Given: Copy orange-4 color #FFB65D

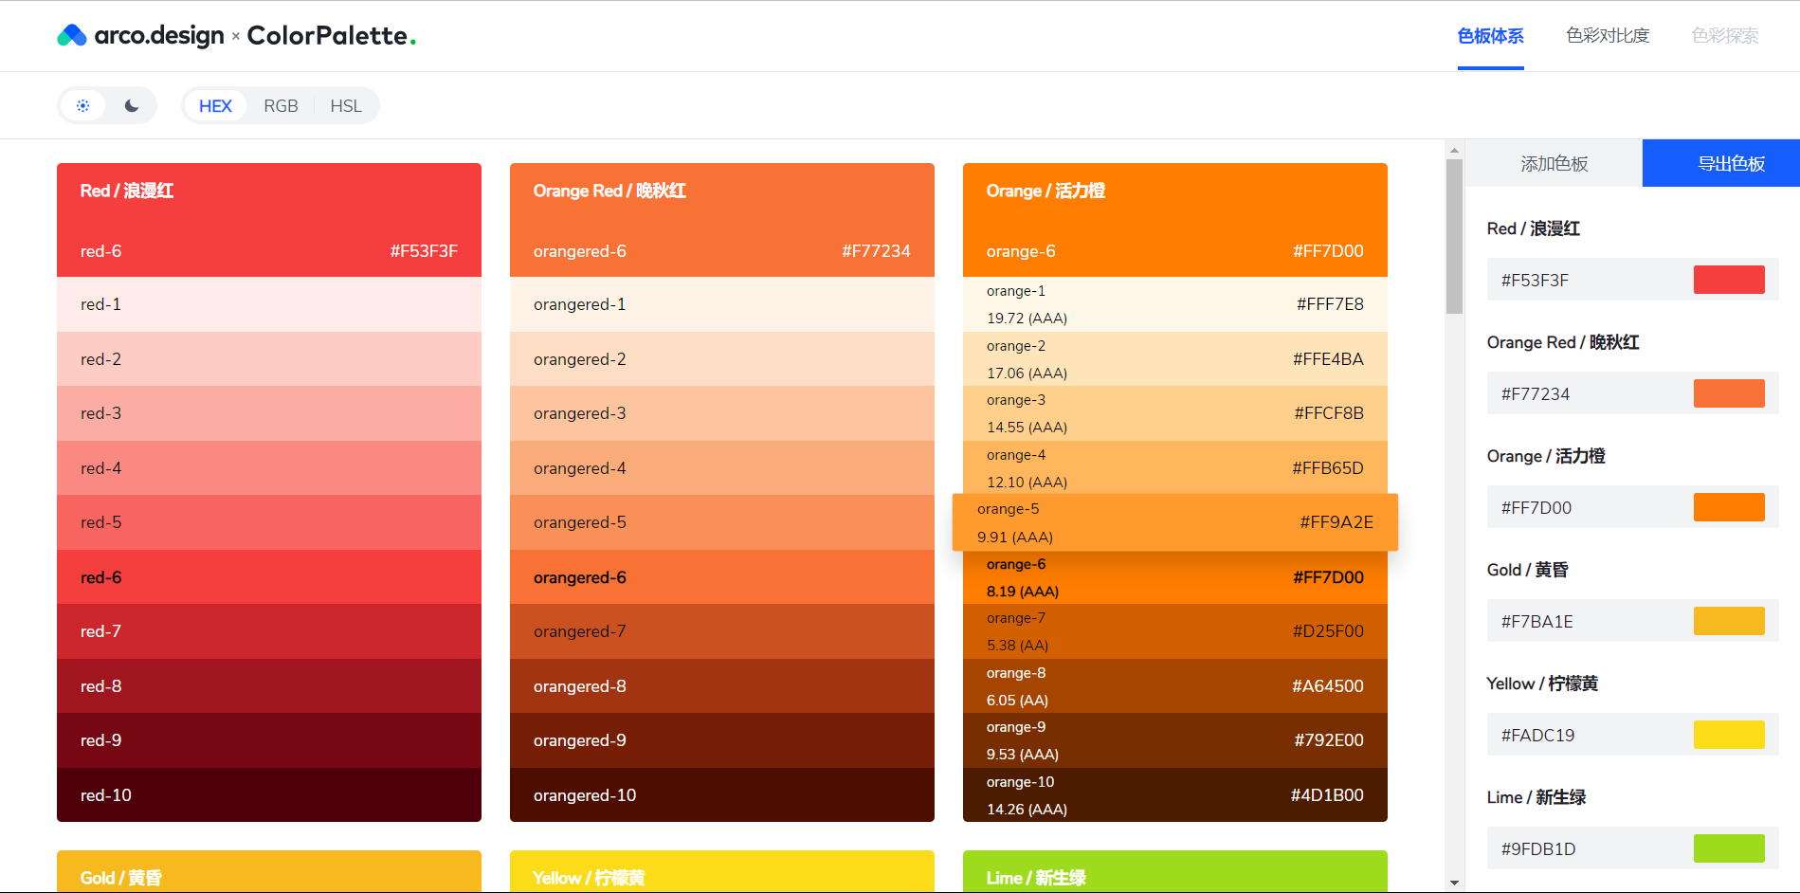Looking at the screenshot, I should pos(1175,468).
